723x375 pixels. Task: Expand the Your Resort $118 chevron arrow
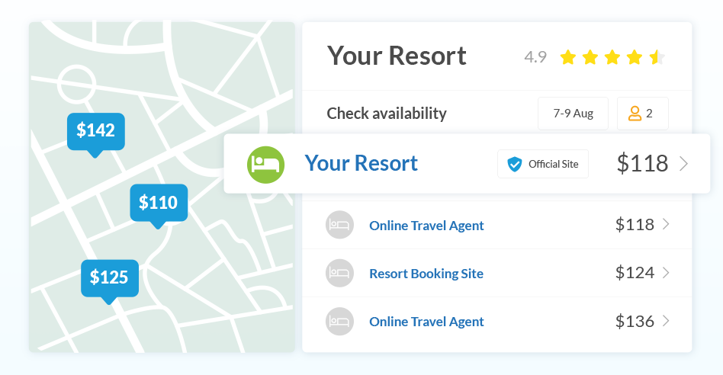click(684, 164)
